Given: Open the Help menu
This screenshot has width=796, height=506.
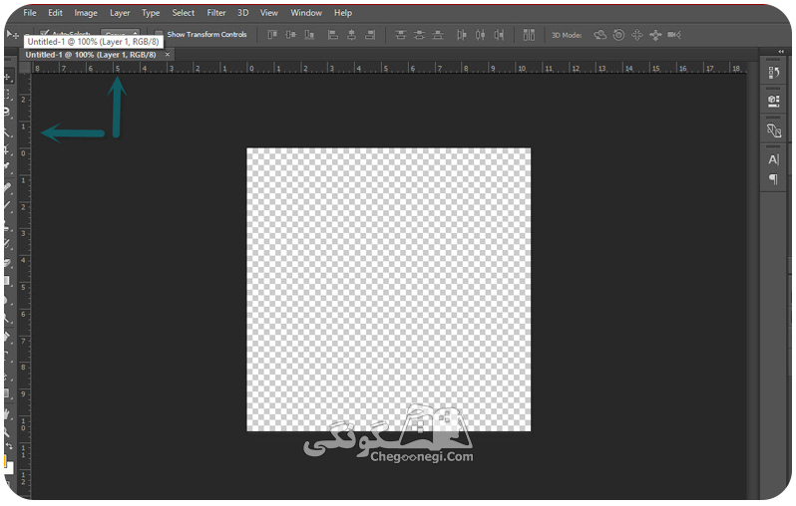Looking at the screenshot, I should (343, 13).
